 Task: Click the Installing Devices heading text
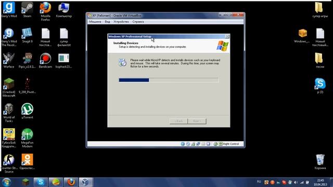[x=126, y=43]
